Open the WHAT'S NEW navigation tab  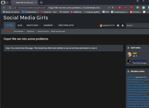32,25
